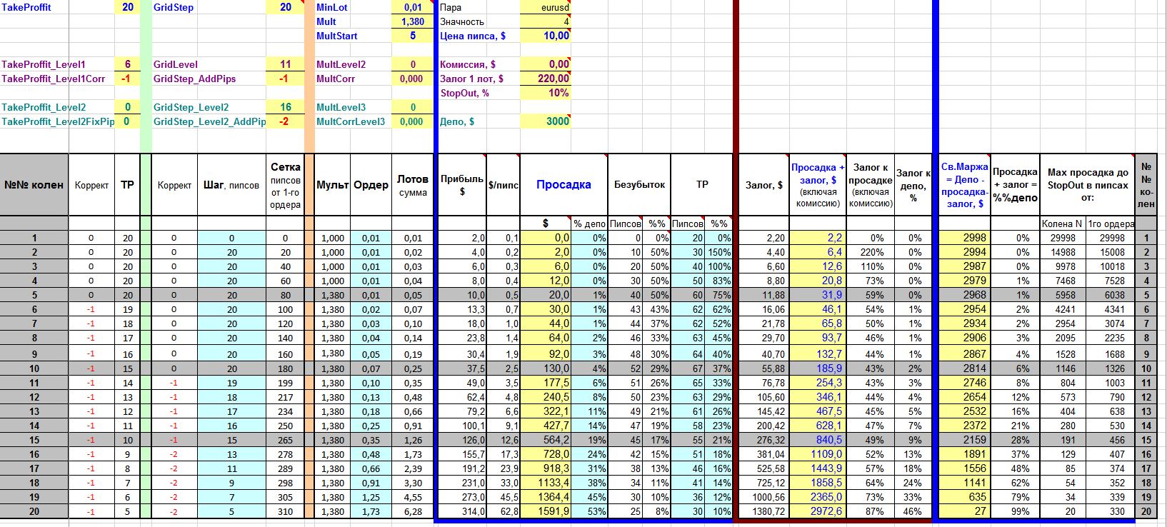Click the StopOut value 10%
1167x527 pixels.
click(546, 93)
